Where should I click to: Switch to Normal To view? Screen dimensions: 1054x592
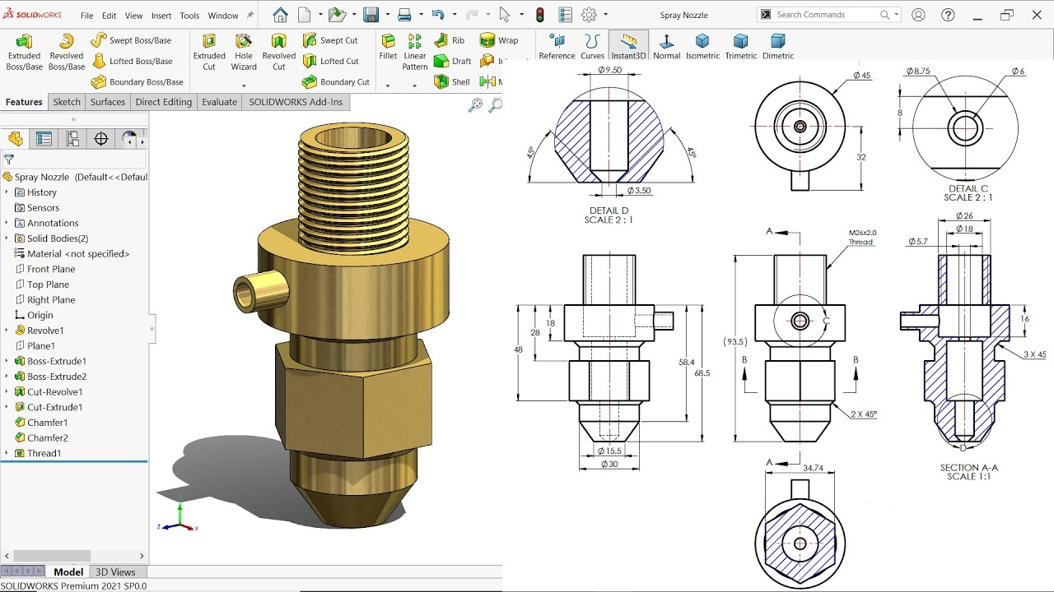[666, 47]
